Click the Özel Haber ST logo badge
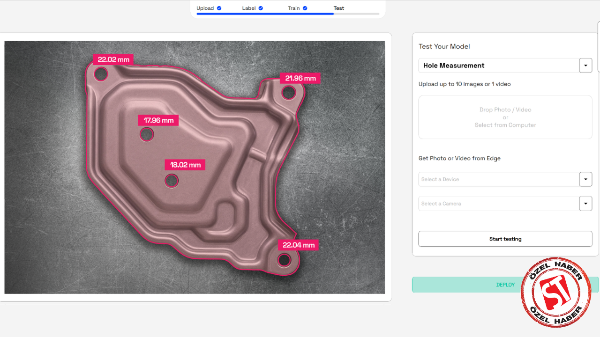The width and height of the screenshot is (600, 337). click(x=556, y=292)
